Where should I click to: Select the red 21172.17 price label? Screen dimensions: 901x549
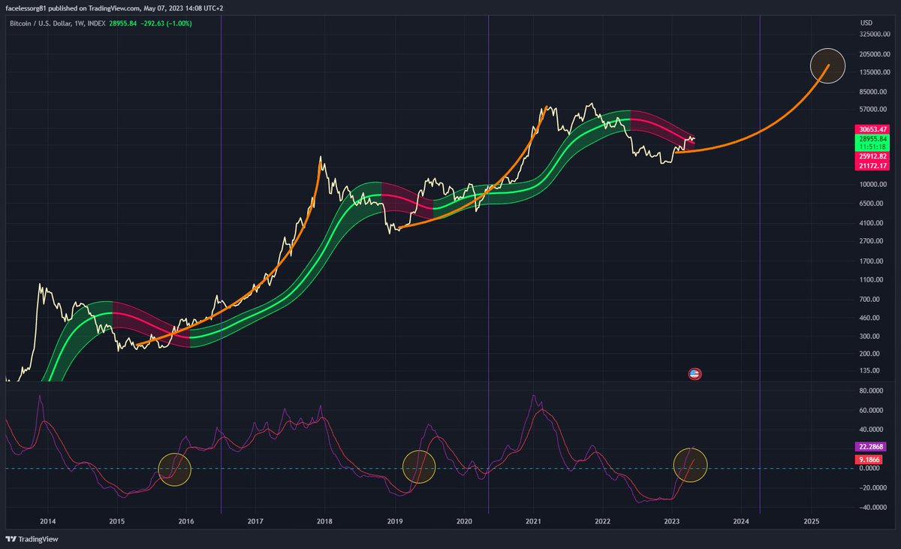pyautogui.click(x=872, y=165)
